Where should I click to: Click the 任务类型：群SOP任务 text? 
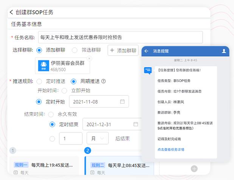174,81
